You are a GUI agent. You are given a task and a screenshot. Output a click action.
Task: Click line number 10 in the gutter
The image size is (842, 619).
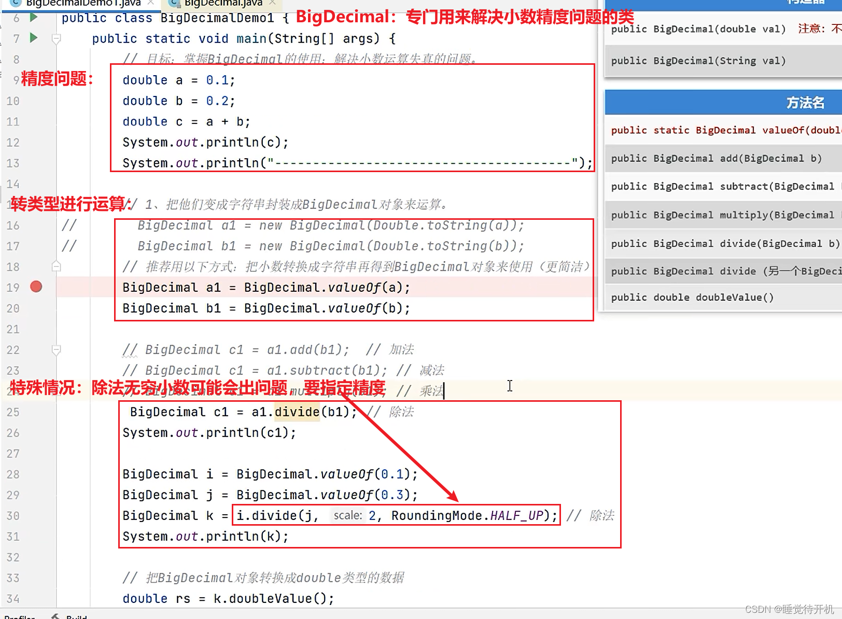[13, 101]
